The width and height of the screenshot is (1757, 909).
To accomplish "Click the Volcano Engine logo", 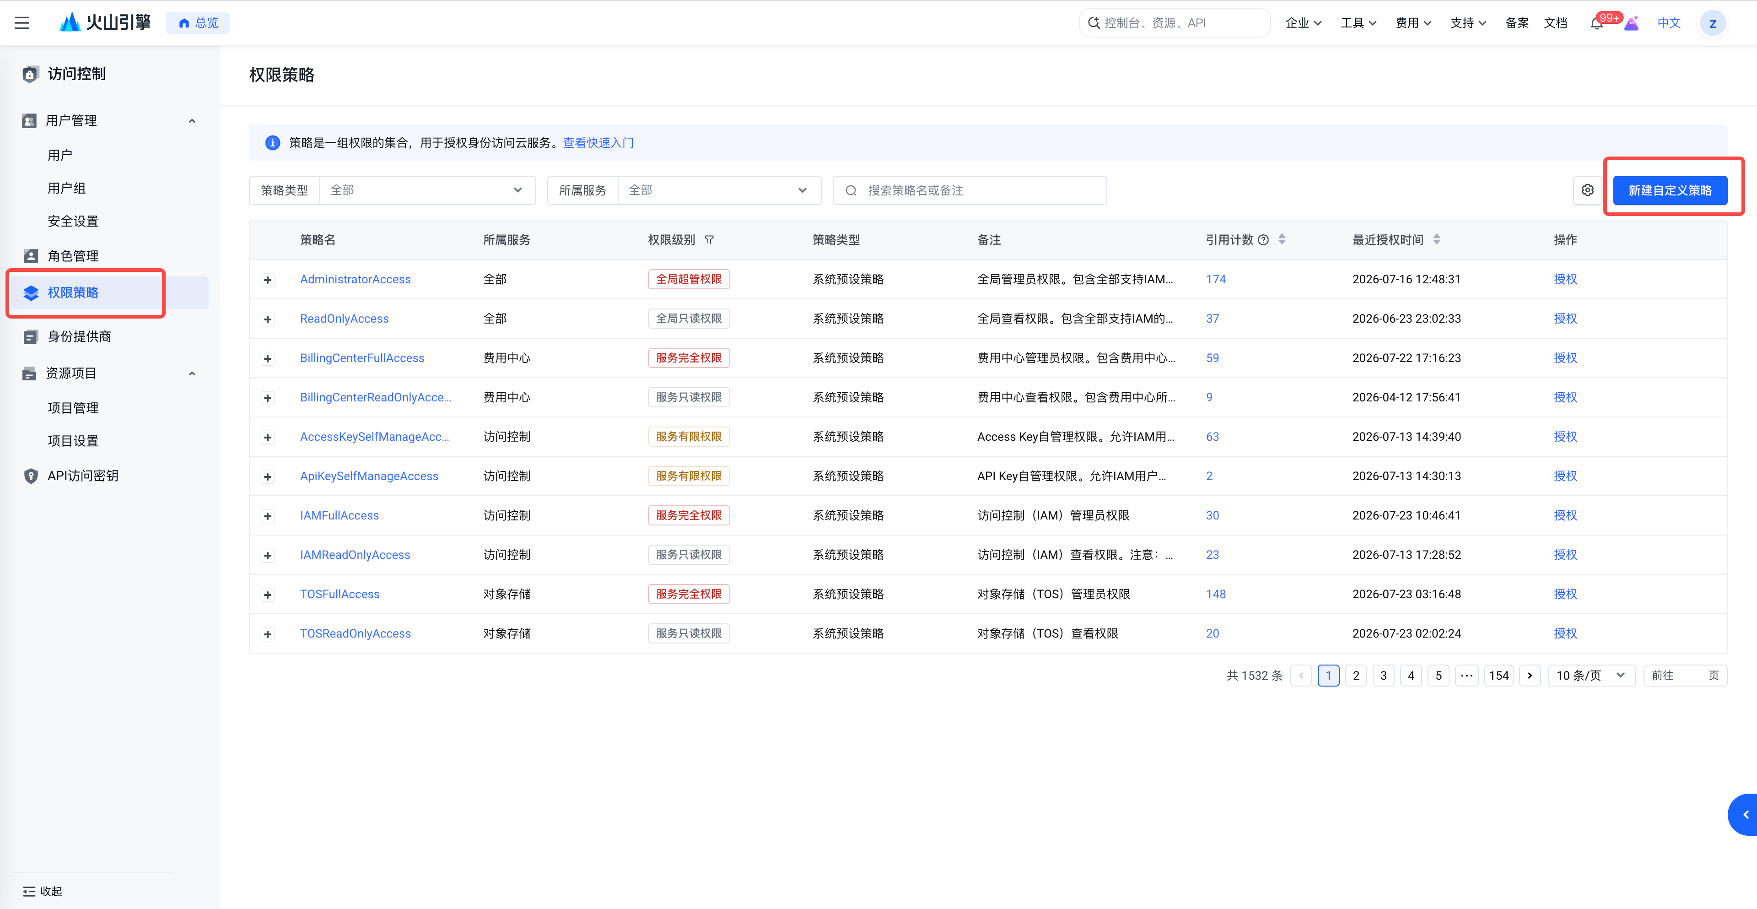I will [x=105, y=22].
